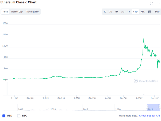This screenshot has width=161, height=121.
Task: Select the 7D time range
Action: tap(110, 12)
